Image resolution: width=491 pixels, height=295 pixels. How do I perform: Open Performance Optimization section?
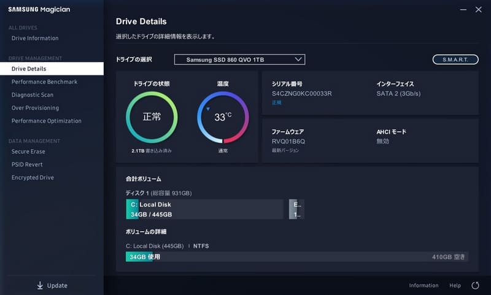click(47, 121)
